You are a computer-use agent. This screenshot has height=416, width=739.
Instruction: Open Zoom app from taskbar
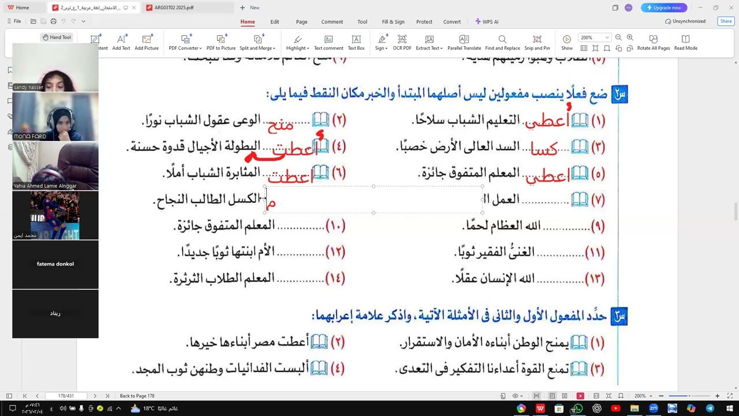click(653, 408)
